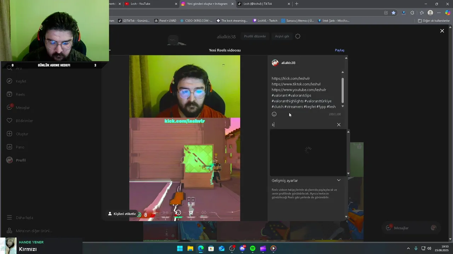Image resolution: width=453 pixels, height=254 pixels.
Task: Click the reel video preview
Action: [184, 138]
